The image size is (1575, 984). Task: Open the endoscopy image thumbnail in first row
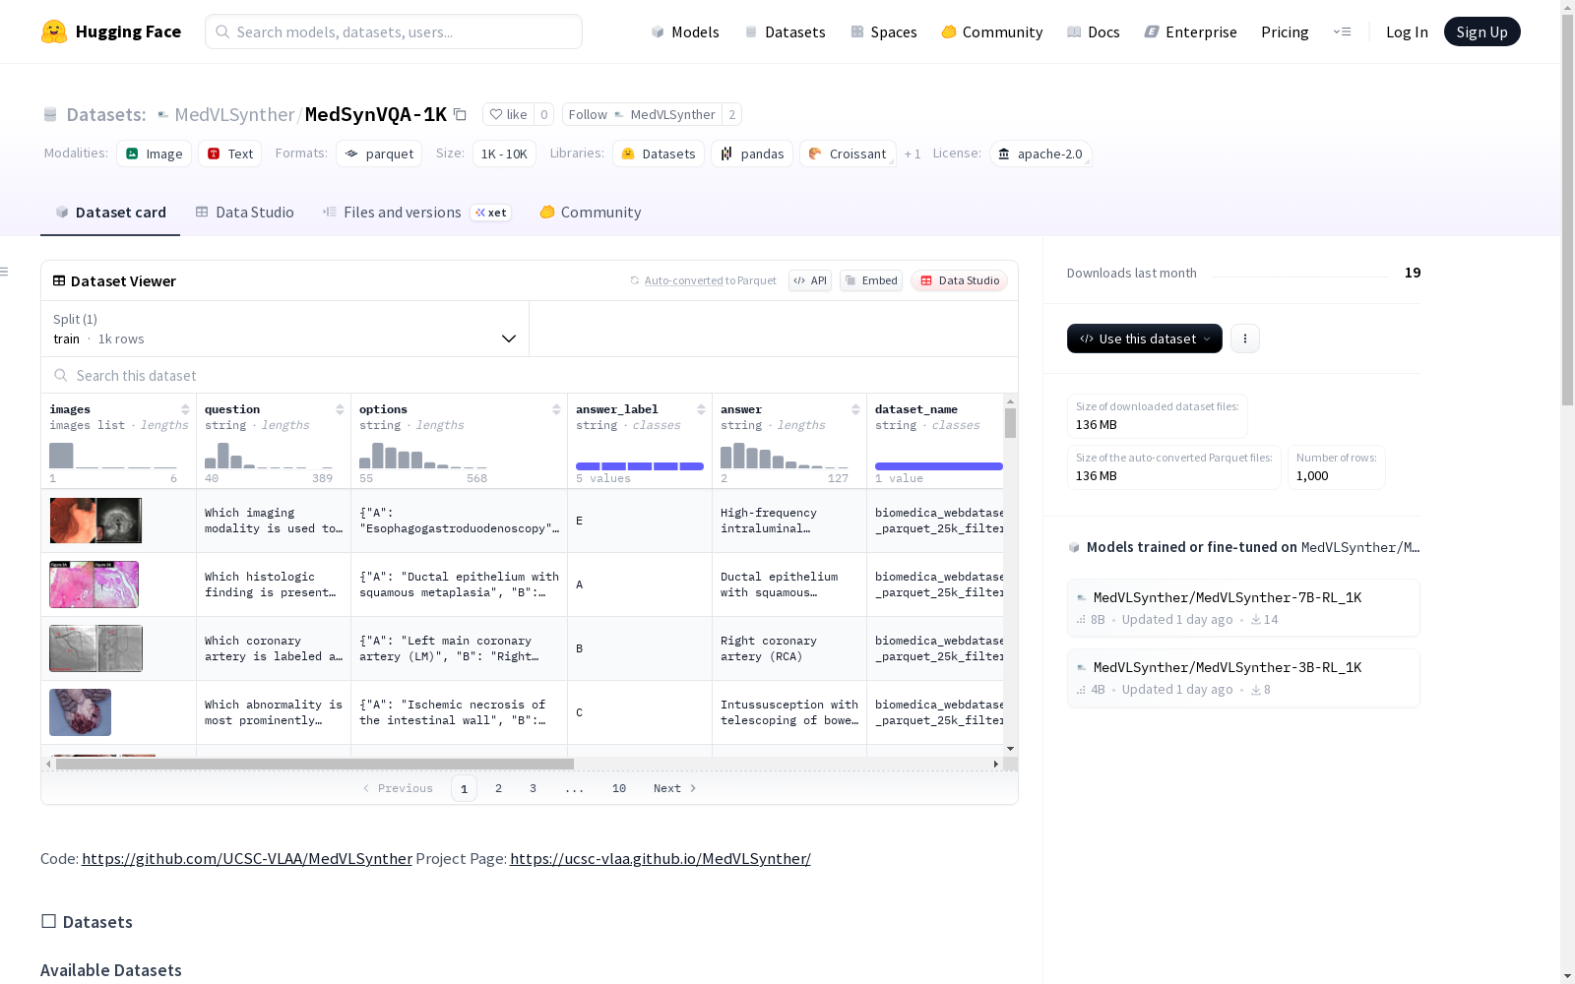(x=95, y=521)
